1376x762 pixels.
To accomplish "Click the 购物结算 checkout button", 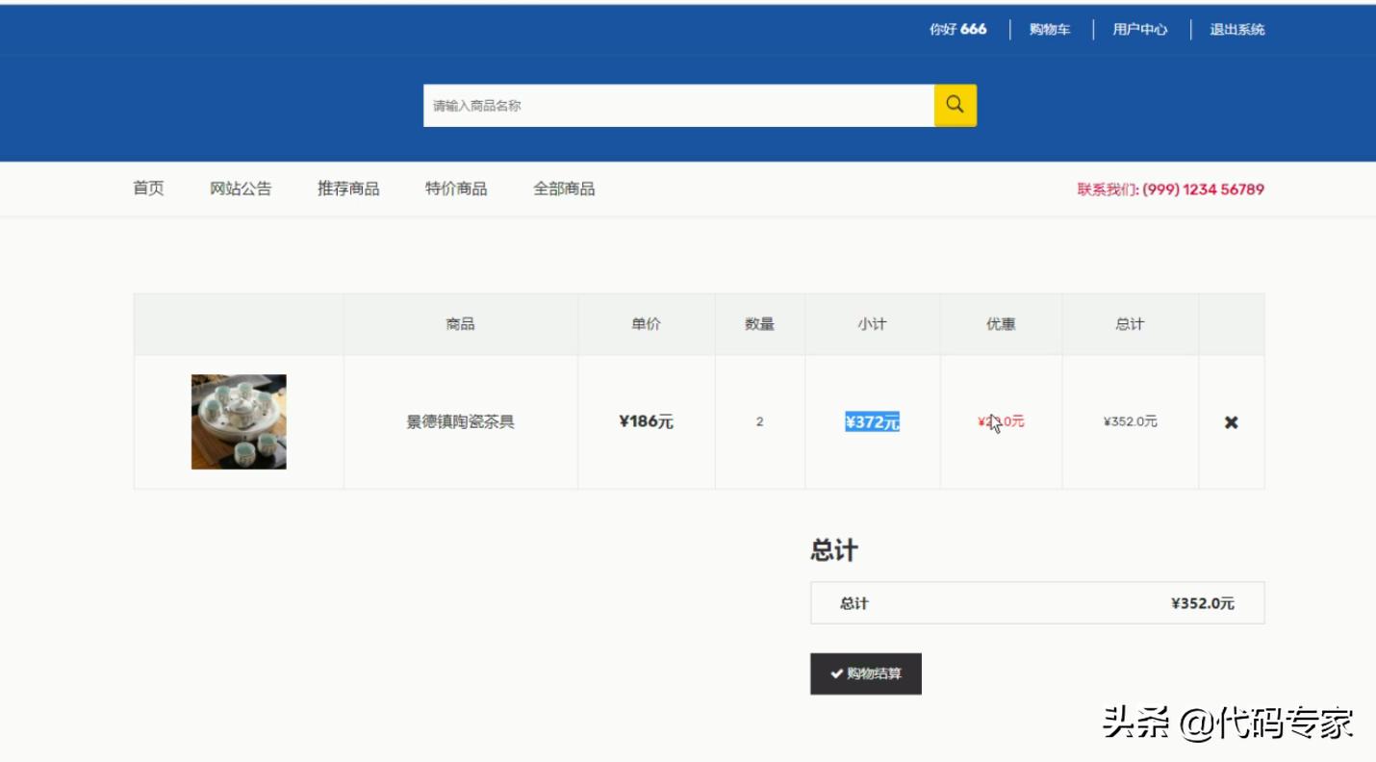I will [865, 673].
